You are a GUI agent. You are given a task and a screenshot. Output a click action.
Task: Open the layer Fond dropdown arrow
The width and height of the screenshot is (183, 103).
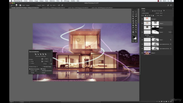[164, 15]
